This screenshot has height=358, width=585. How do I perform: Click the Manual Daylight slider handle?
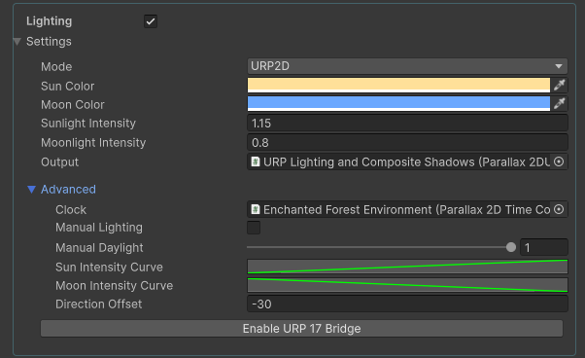tap(511, 247)
